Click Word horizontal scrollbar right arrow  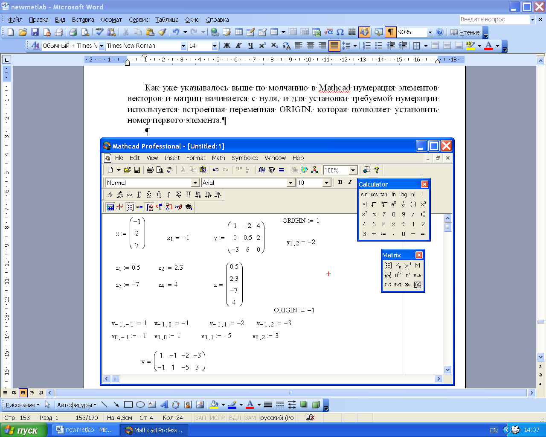(531, 393)
